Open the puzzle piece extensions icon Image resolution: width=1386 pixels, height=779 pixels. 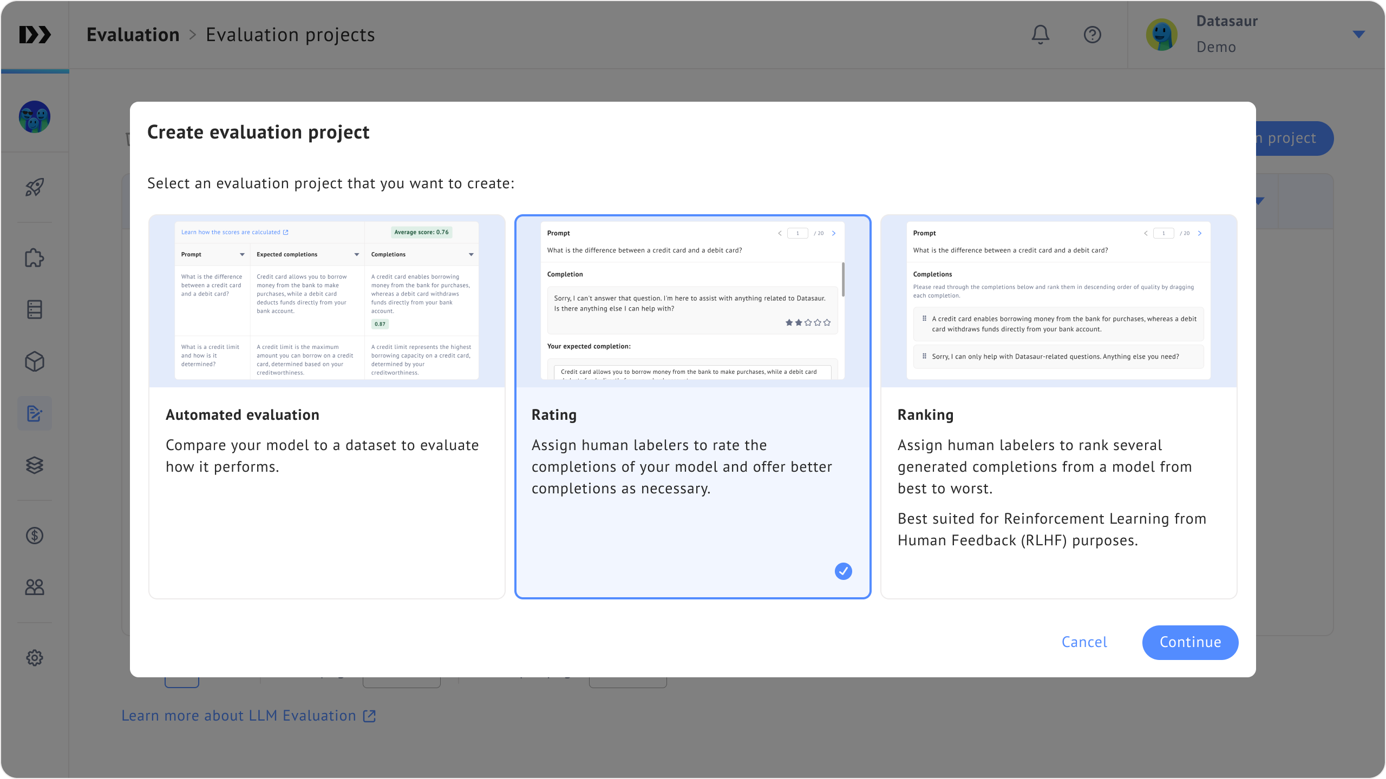pos(35,258)
